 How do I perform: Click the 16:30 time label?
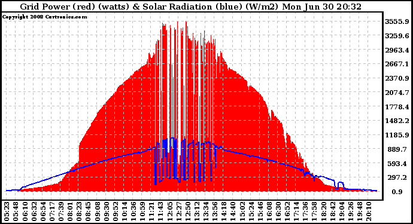coord(278,211)
